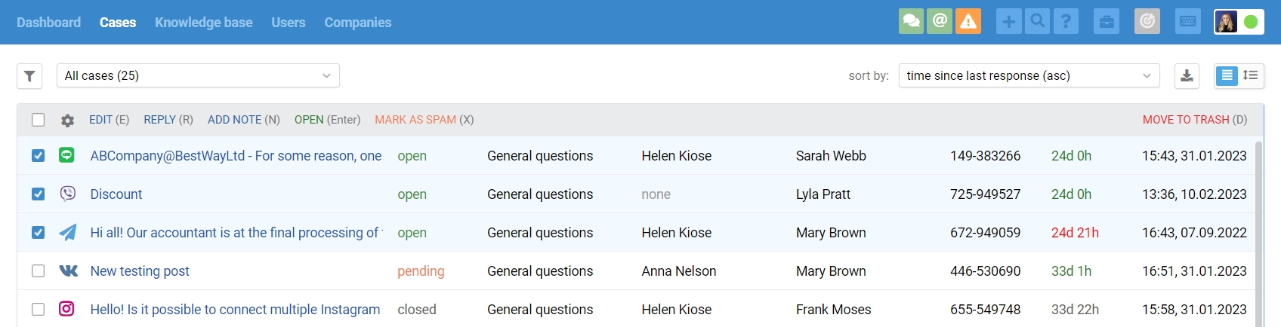Screen dimensions: 1281x327
Task: Click the plus icon to add case
Action: 1008,21
